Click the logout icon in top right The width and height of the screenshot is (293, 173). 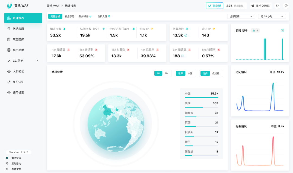(286, 6)
